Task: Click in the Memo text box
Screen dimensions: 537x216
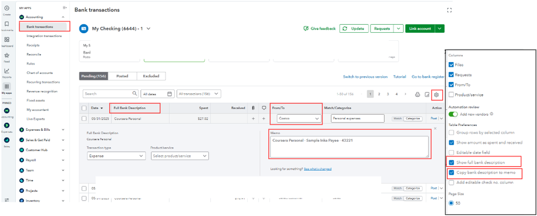Action: [349, 147]
